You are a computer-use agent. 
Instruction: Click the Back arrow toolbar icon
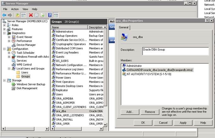[4, 15]
